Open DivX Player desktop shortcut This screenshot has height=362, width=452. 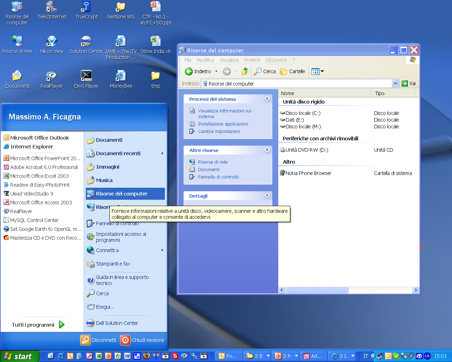tap(86, 79)
